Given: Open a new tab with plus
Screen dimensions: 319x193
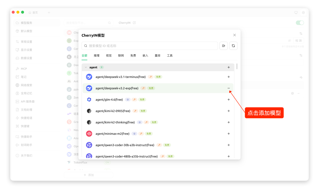Looking at the screenshot, I should coord(49,13).
